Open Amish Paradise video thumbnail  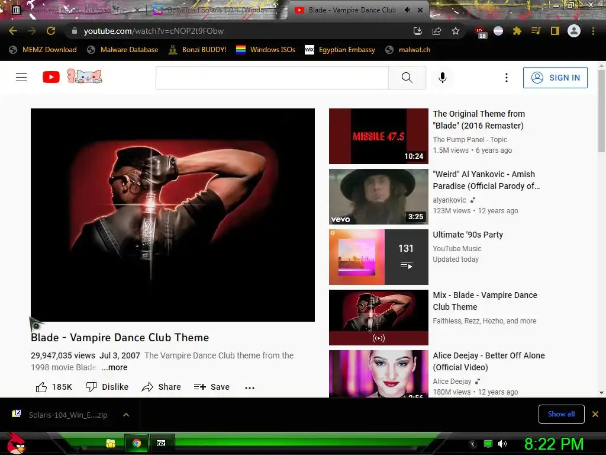[x=378, y=197]
